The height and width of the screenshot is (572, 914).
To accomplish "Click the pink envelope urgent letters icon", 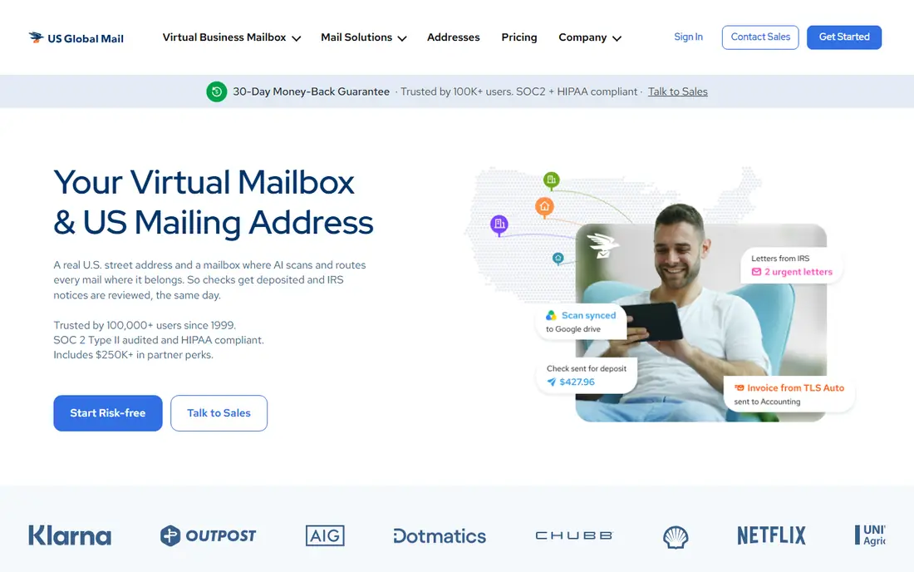I will [x=756, y=272].
